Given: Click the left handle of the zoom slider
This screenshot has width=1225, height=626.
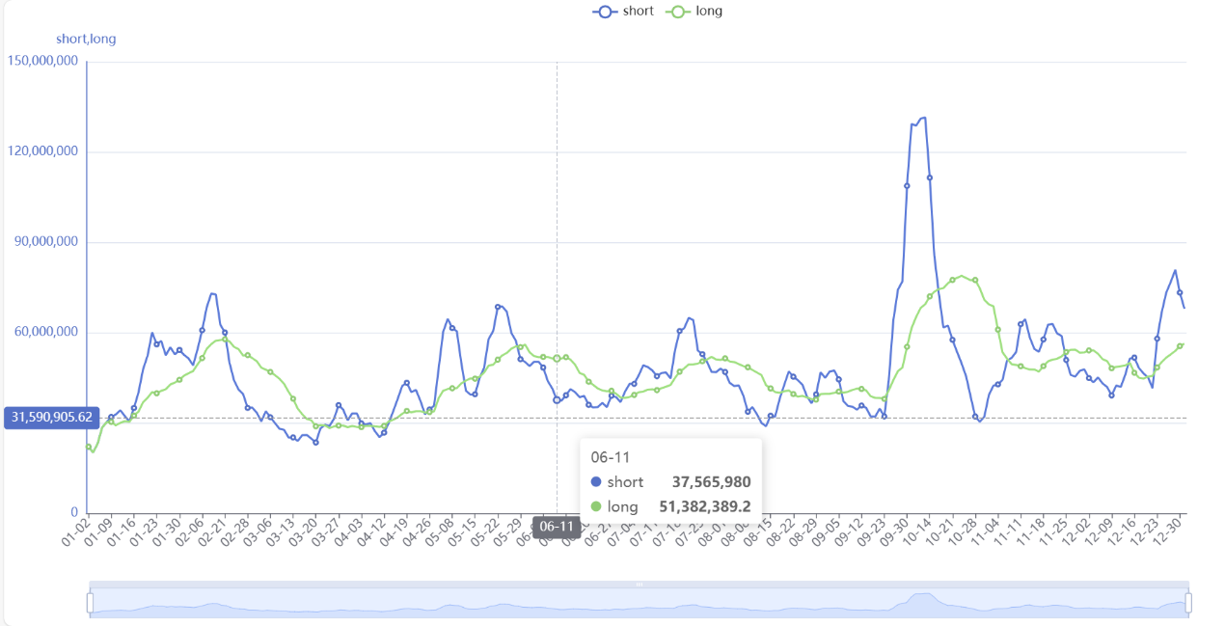Looking at the screenshot, I should pyautogui.click(x=90, y=603).
